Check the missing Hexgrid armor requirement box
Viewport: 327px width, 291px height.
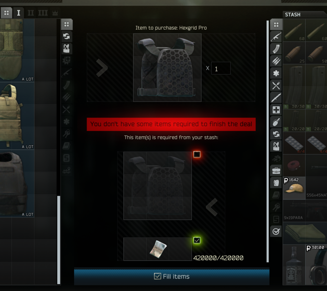(197, 154)
